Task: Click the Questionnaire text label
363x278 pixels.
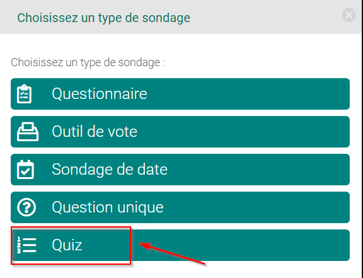Action: pyautogui.click(x=100, y=94)
